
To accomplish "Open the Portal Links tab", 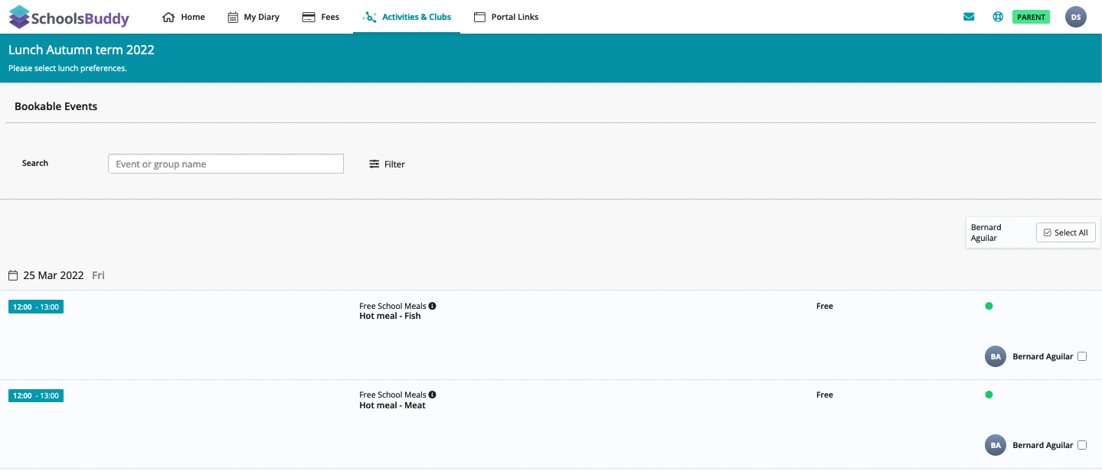I will 506,17.
